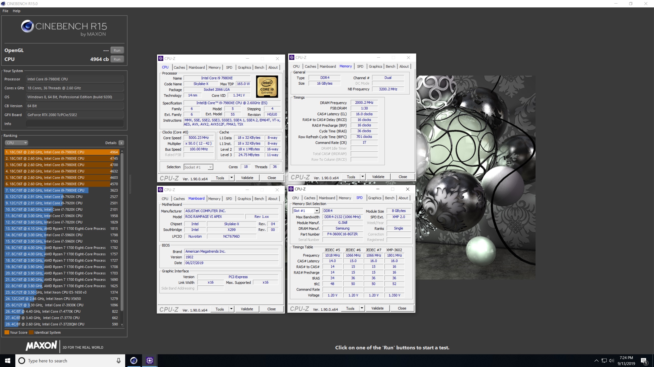Click the Intel Core i9 Extreme badge
The height and width of the screenshot is (367, 654).
point(267,87)
